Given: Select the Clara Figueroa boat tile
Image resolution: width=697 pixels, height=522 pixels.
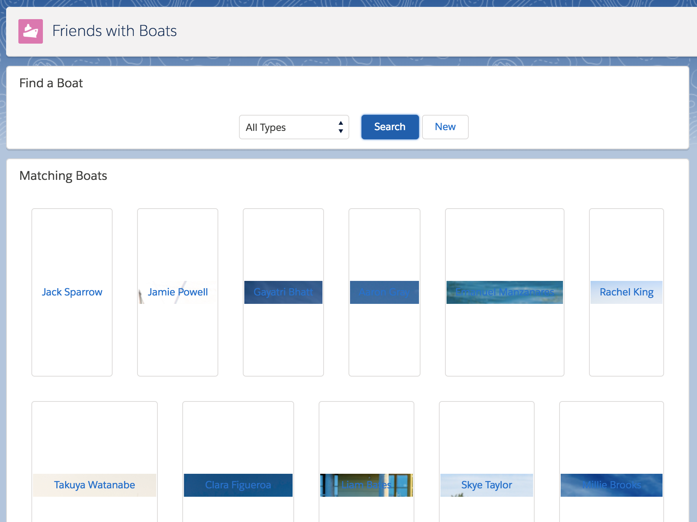Looking at the screenshot, I should (x=238, y=462).
